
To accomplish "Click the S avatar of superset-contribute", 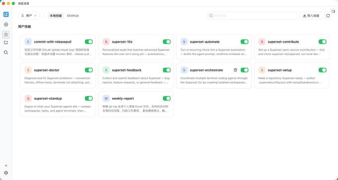I will click(x=262, y=42).
